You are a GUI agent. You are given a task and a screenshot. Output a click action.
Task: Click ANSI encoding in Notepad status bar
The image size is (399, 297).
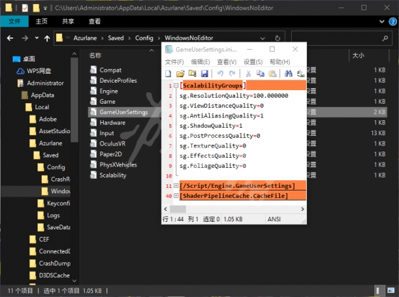[274, 219]
